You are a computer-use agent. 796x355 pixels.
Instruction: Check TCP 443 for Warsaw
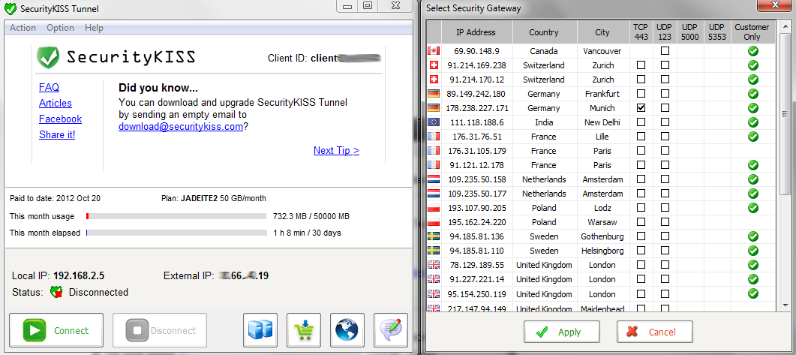[641, 222]
